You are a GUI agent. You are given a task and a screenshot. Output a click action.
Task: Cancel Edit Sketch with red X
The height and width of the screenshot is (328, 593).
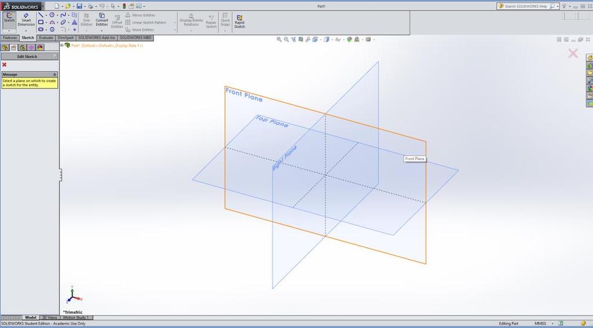point(4,65)
